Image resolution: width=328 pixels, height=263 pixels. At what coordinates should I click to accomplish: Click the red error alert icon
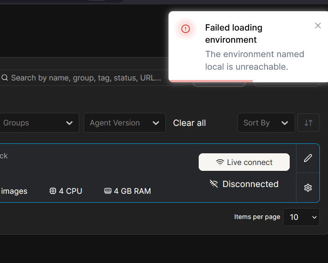click(186, 29)
